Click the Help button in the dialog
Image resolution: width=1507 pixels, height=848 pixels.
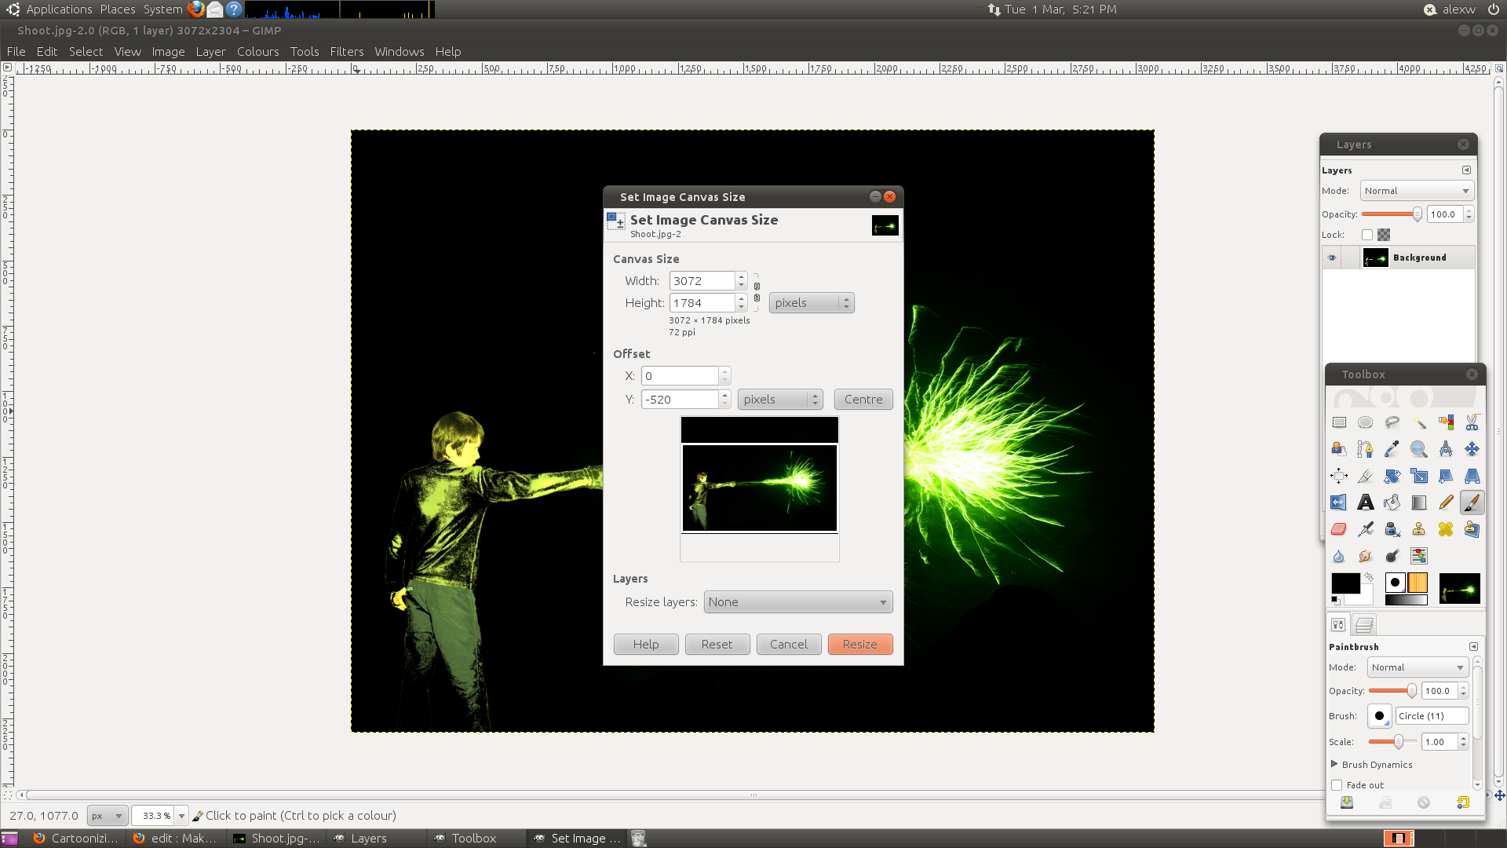(646, 645)
